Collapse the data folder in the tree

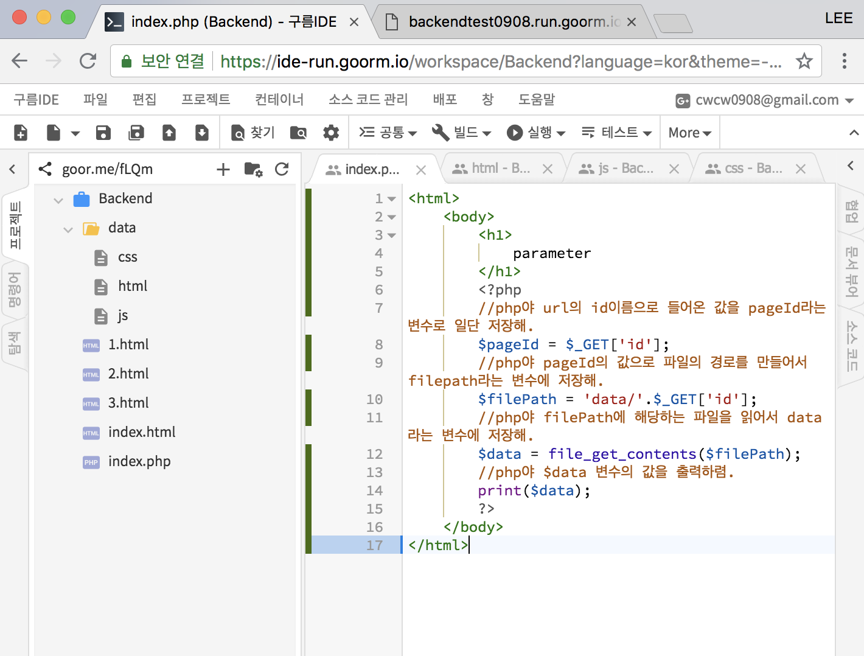68,229
